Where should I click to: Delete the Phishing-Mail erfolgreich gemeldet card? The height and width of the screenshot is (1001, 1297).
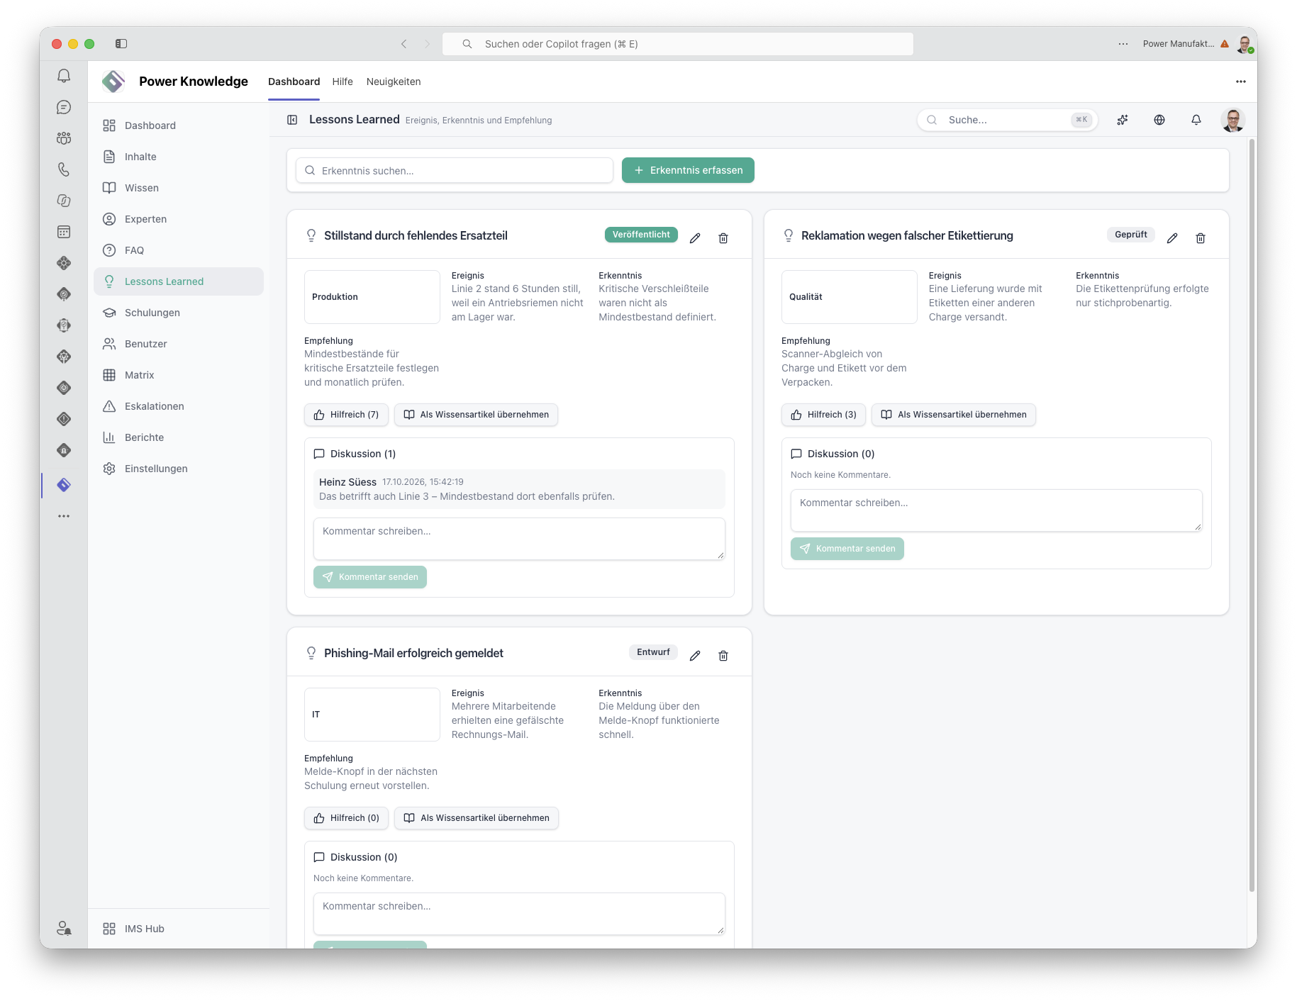tap(723, 656)
